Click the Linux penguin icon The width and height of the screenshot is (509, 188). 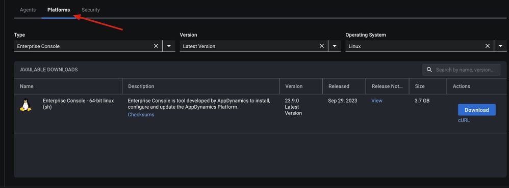click(26, 105)
